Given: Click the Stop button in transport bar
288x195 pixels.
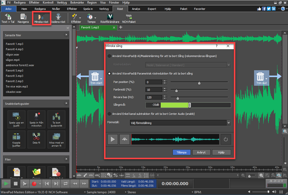Looking at the screenshot, I should click(15, 183).
